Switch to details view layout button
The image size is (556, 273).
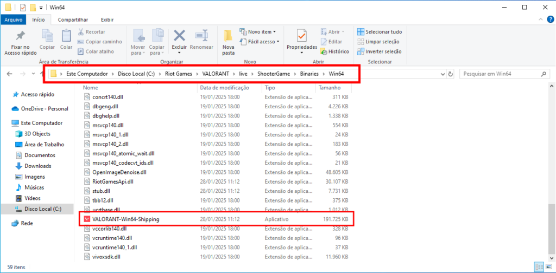click(539, 267)
